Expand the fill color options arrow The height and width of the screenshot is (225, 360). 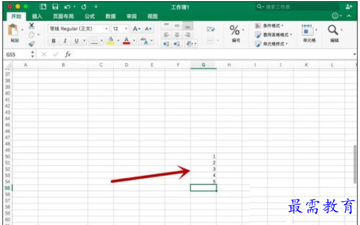click(118, 41)
